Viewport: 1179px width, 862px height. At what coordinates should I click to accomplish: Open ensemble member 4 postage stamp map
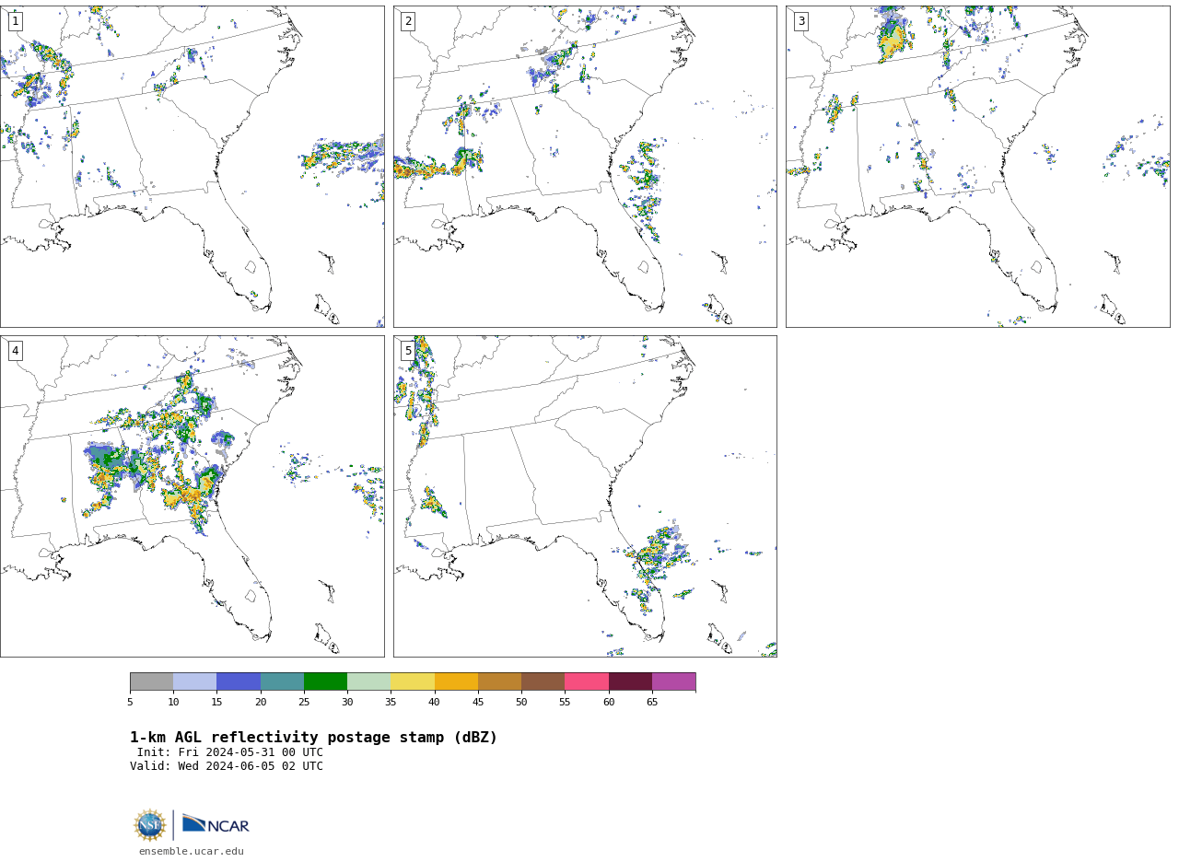(192, 496)
